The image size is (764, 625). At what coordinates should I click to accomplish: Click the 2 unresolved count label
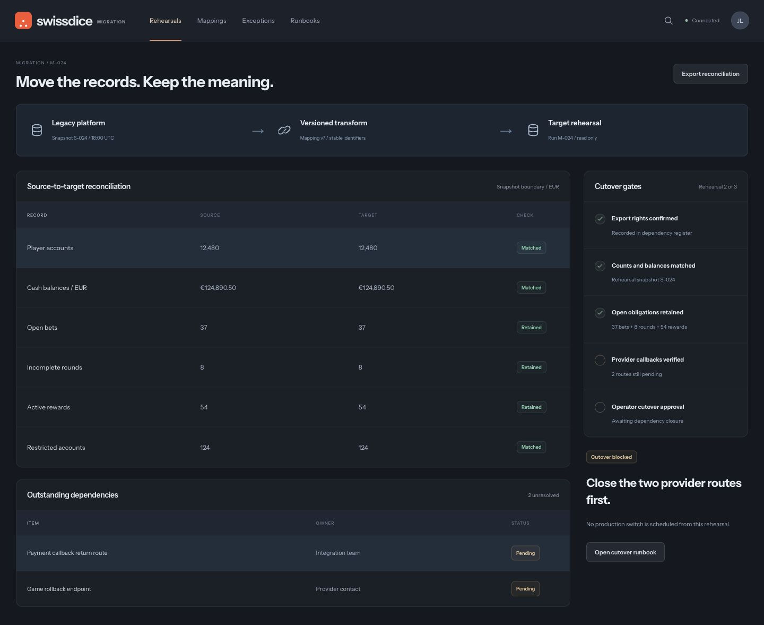pyautogui.click(x=543, y=495)
